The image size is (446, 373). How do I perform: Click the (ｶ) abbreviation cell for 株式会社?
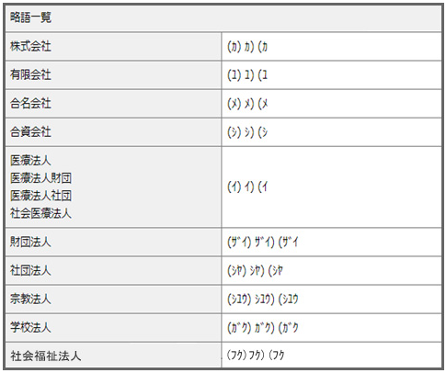(331, 47)
